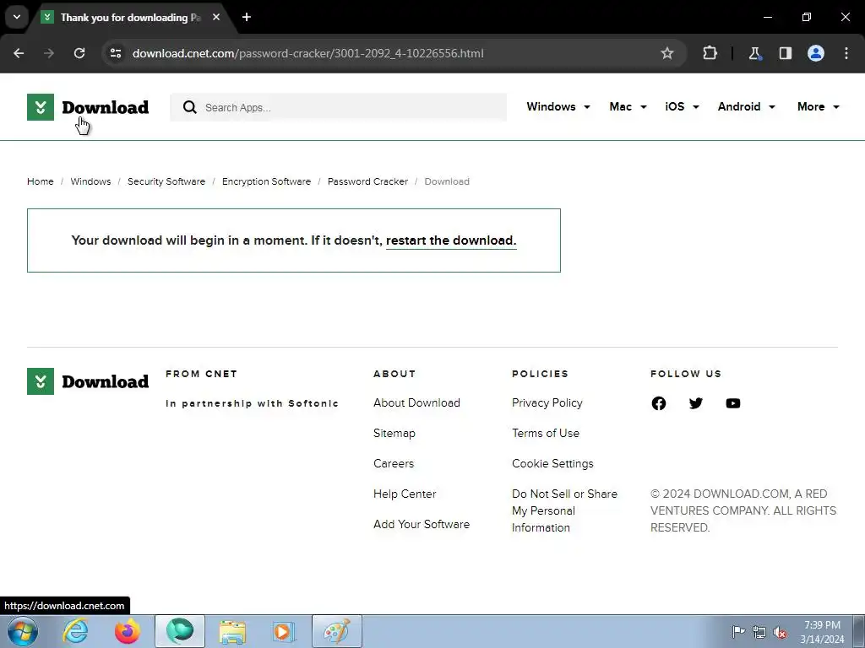This screenshot has width=865, height=648.
Task: Open Action Center flag tray icon
Action: pyautogui.click(x=738, y=632)
